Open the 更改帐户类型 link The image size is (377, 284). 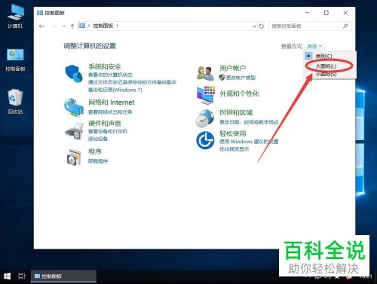tap(241, 78)
